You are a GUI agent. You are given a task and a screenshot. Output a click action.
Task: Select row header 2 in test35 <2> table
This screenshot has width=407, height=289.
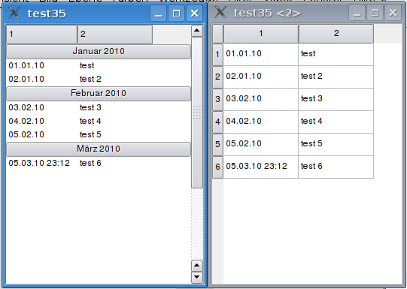(217, 77)
